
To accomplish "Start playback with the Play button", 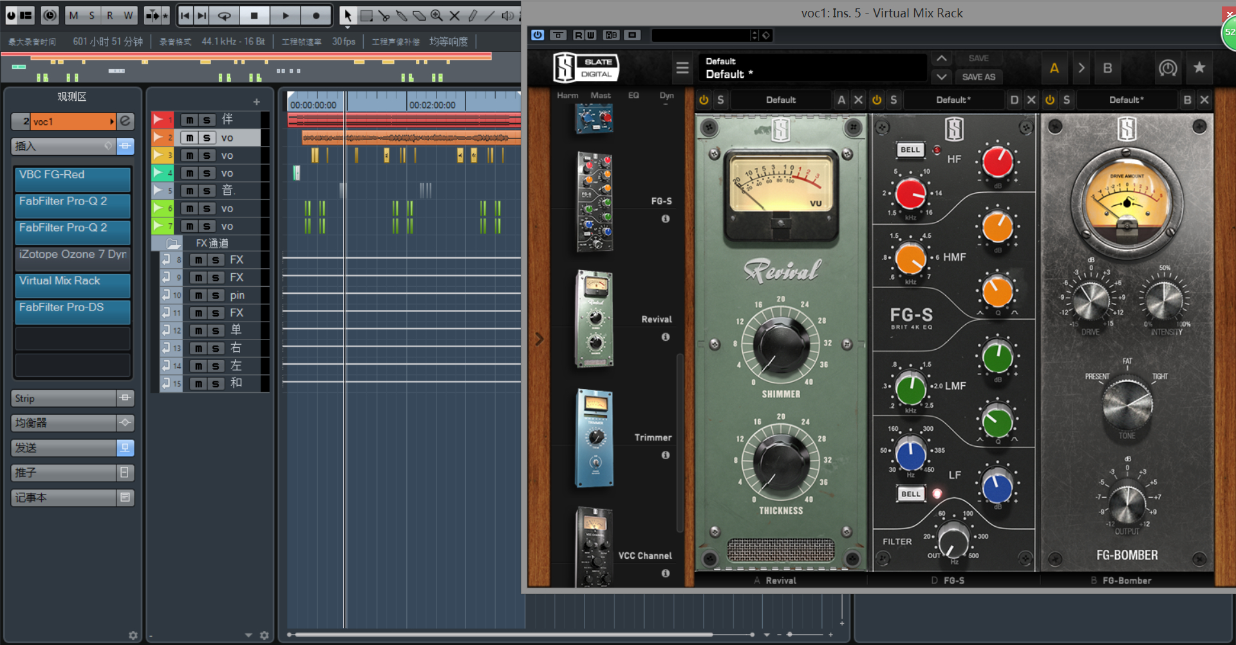I will coord(285,15).
